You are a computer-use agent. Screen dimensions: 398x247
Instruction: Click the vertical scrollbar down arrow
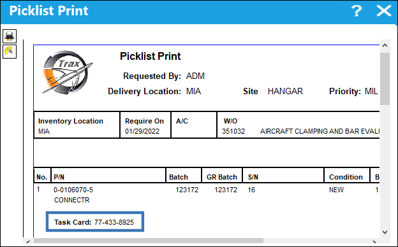click(x=385, y=232)
